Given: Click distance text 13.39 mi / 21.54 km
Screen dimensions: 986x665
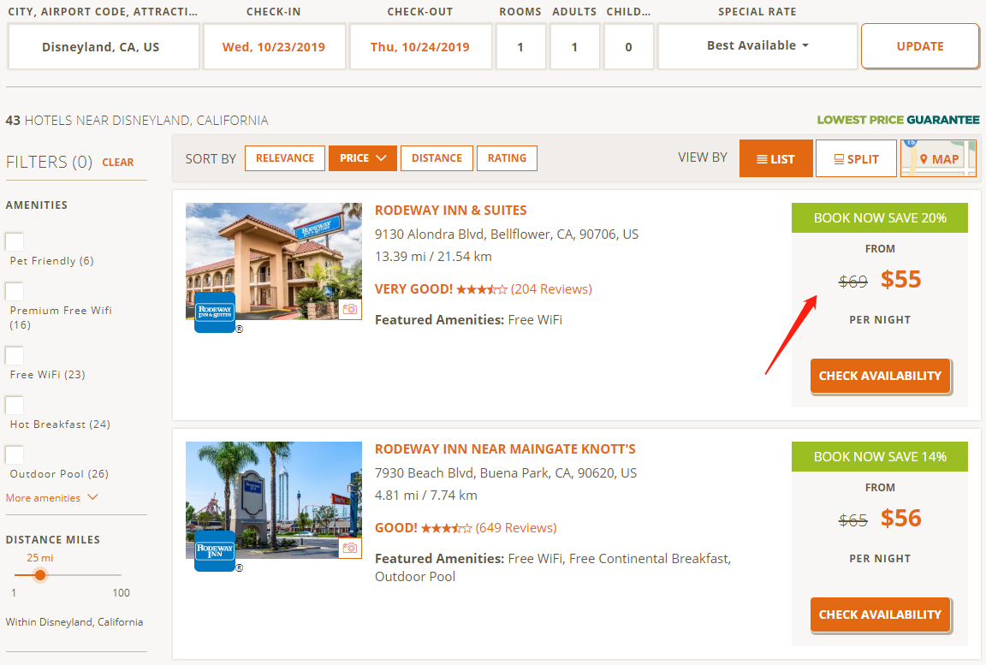Looking at the screenshot, I should coord(433,257).
